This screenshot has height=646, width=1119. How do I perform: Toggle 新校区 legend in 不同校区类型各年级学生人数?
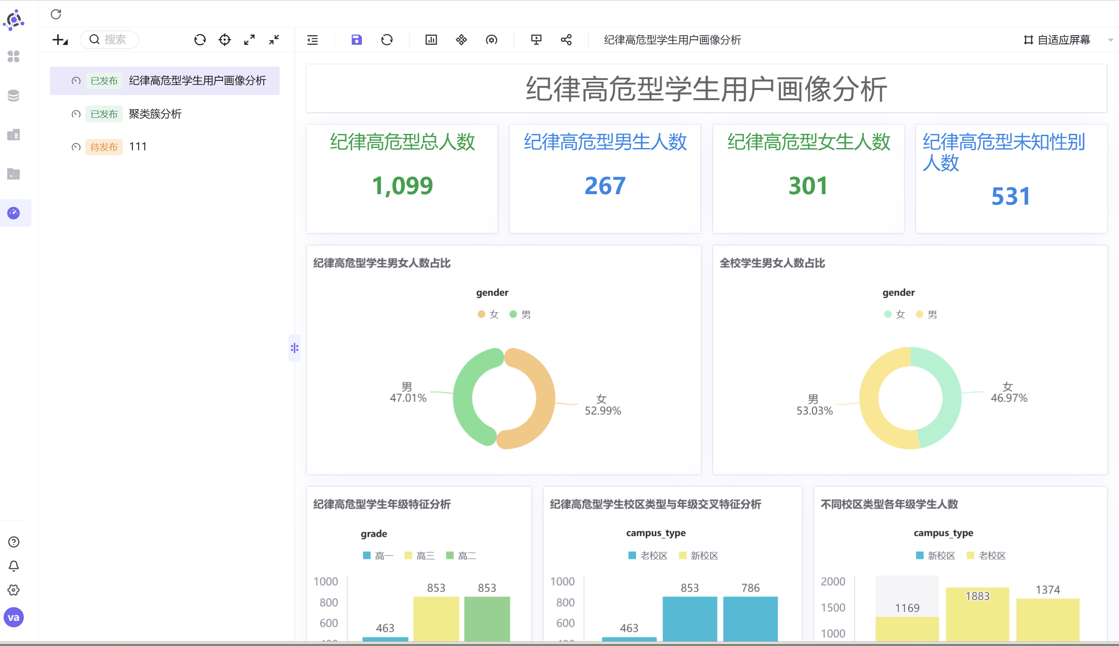pos(935,556)
